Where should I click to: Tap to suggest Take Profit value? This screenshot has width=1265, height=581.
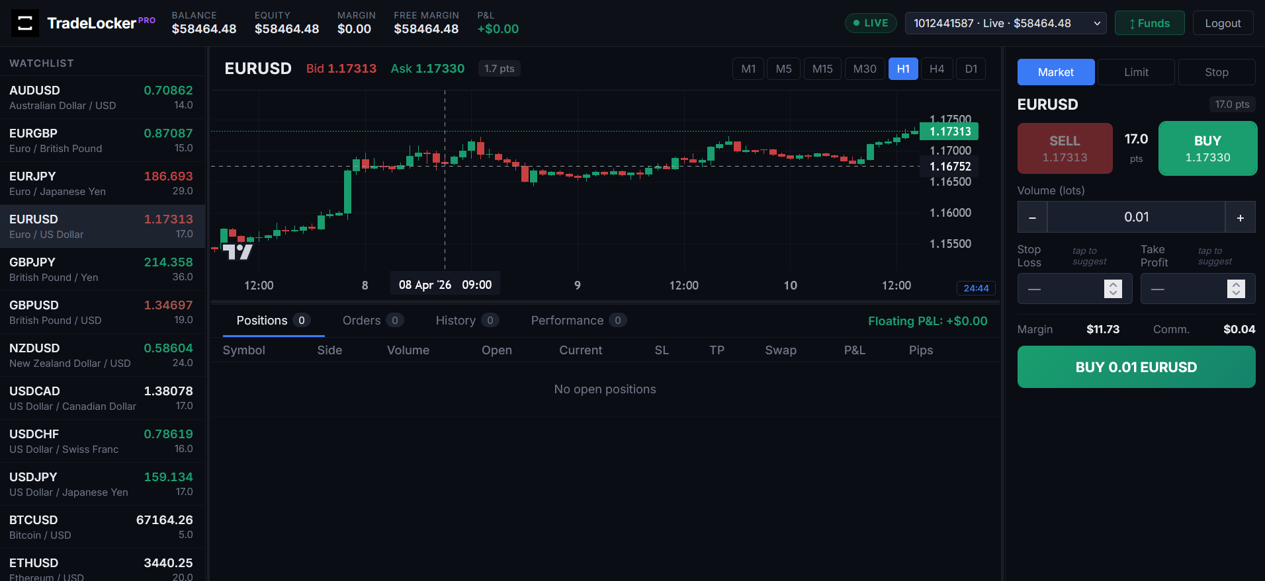pyautogui.click(x=1215, y=256)
